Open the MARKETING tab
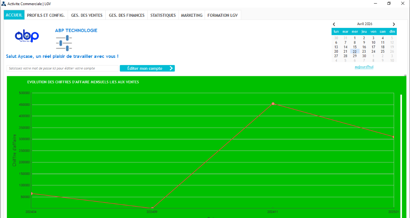Image resolution: width=410 pixels, height=218 pixels. [192, 15]
